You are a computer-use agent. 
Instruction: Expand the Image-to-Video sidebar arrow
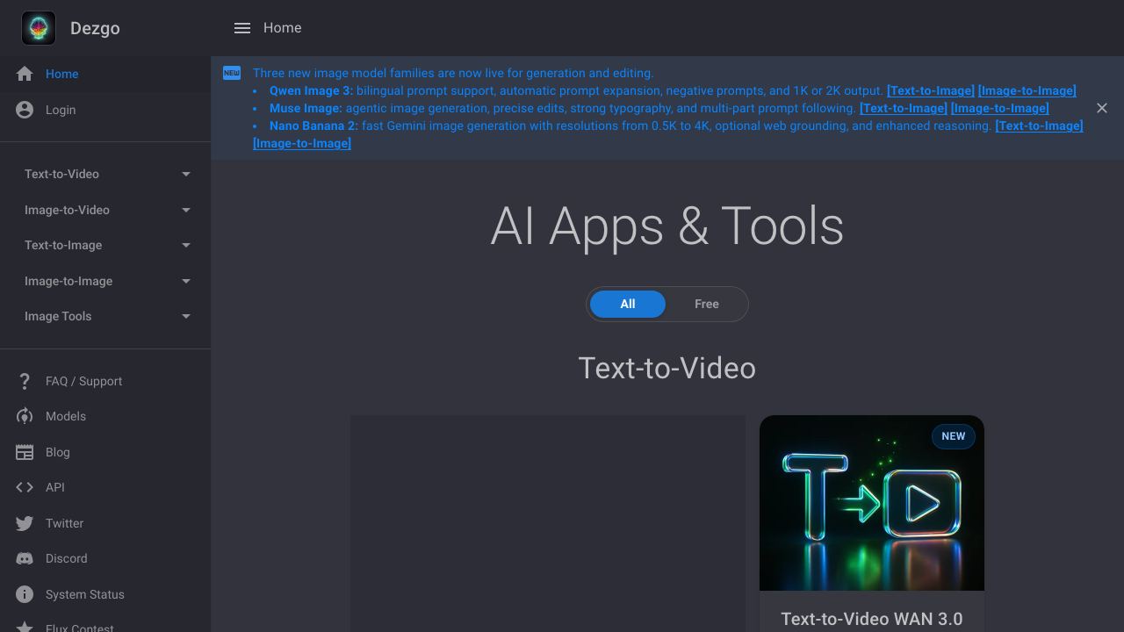click(x=186, y=210)
